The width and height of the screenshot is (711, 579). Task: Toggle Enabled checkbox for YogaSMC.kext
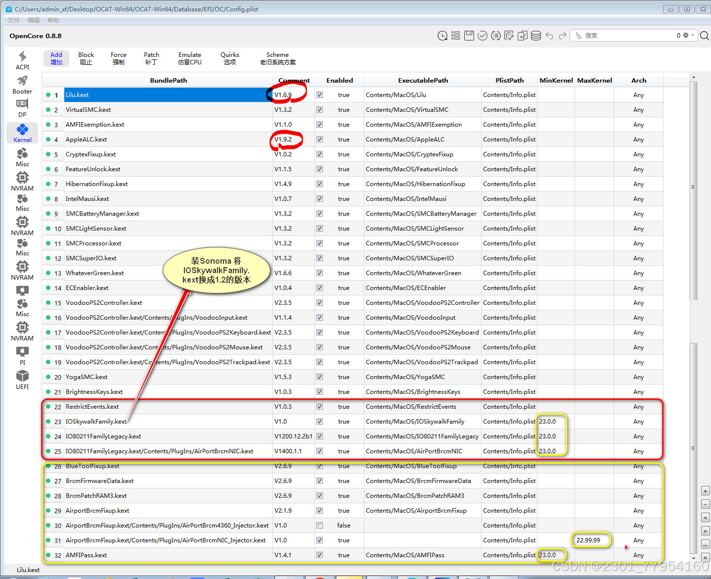pyautogui.click(x=320, y=377)
